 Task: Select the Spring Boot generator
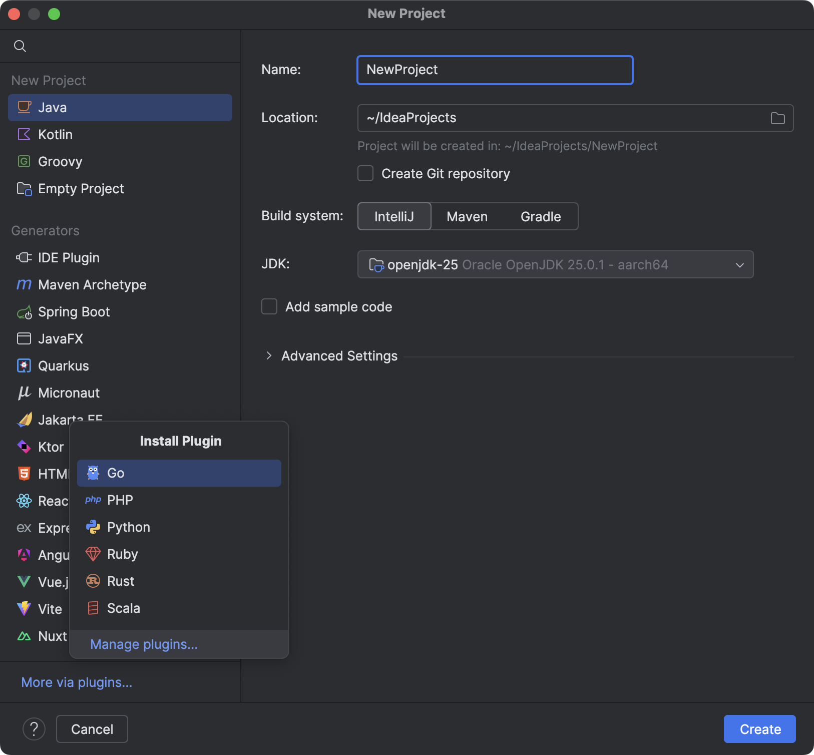(74, 311)
